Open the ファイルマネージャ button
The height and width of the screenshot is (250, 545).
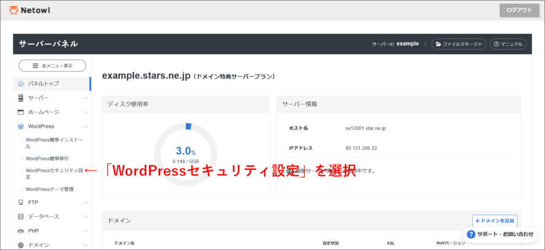click(x=459, y=44)
